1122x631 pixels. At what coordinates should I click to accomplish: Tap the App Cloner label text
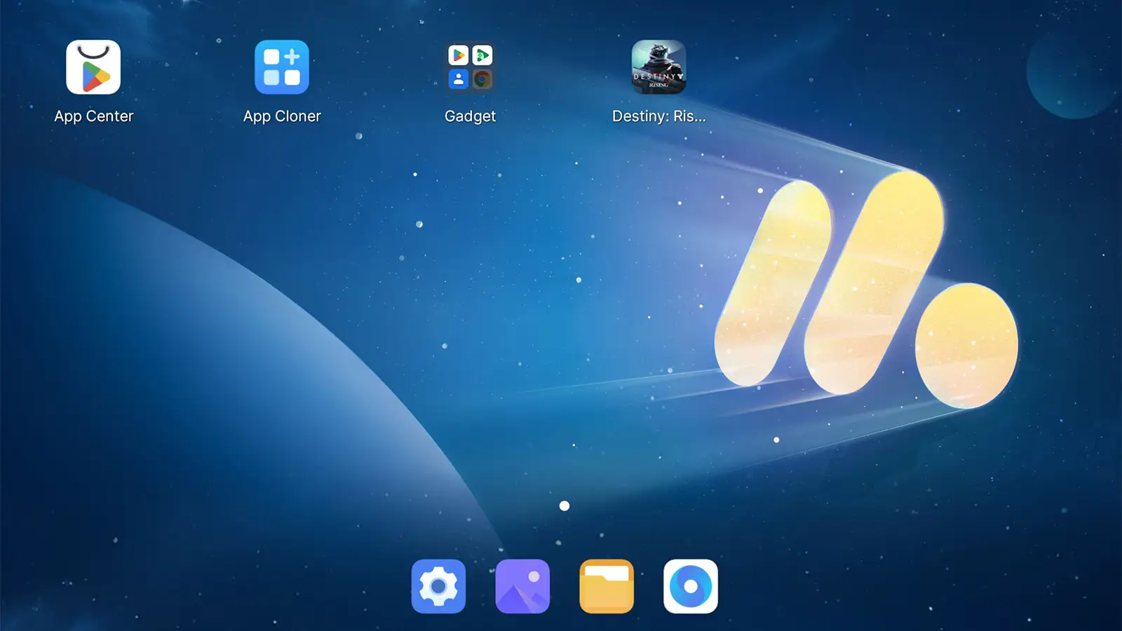pyautogui.click(x=282, y=116)
